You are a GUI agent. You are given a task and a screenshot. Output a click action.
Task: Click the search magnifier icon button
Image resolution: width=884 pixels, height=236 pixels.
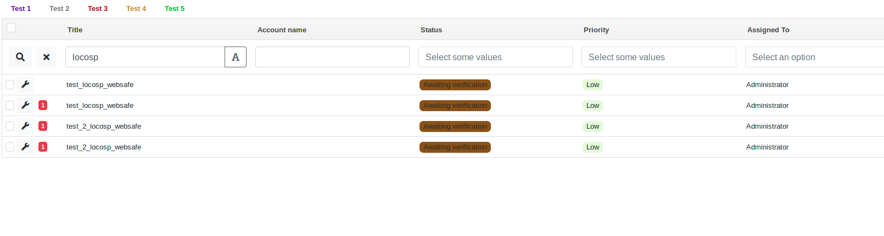pyautogui.click(x=20, y=57)
